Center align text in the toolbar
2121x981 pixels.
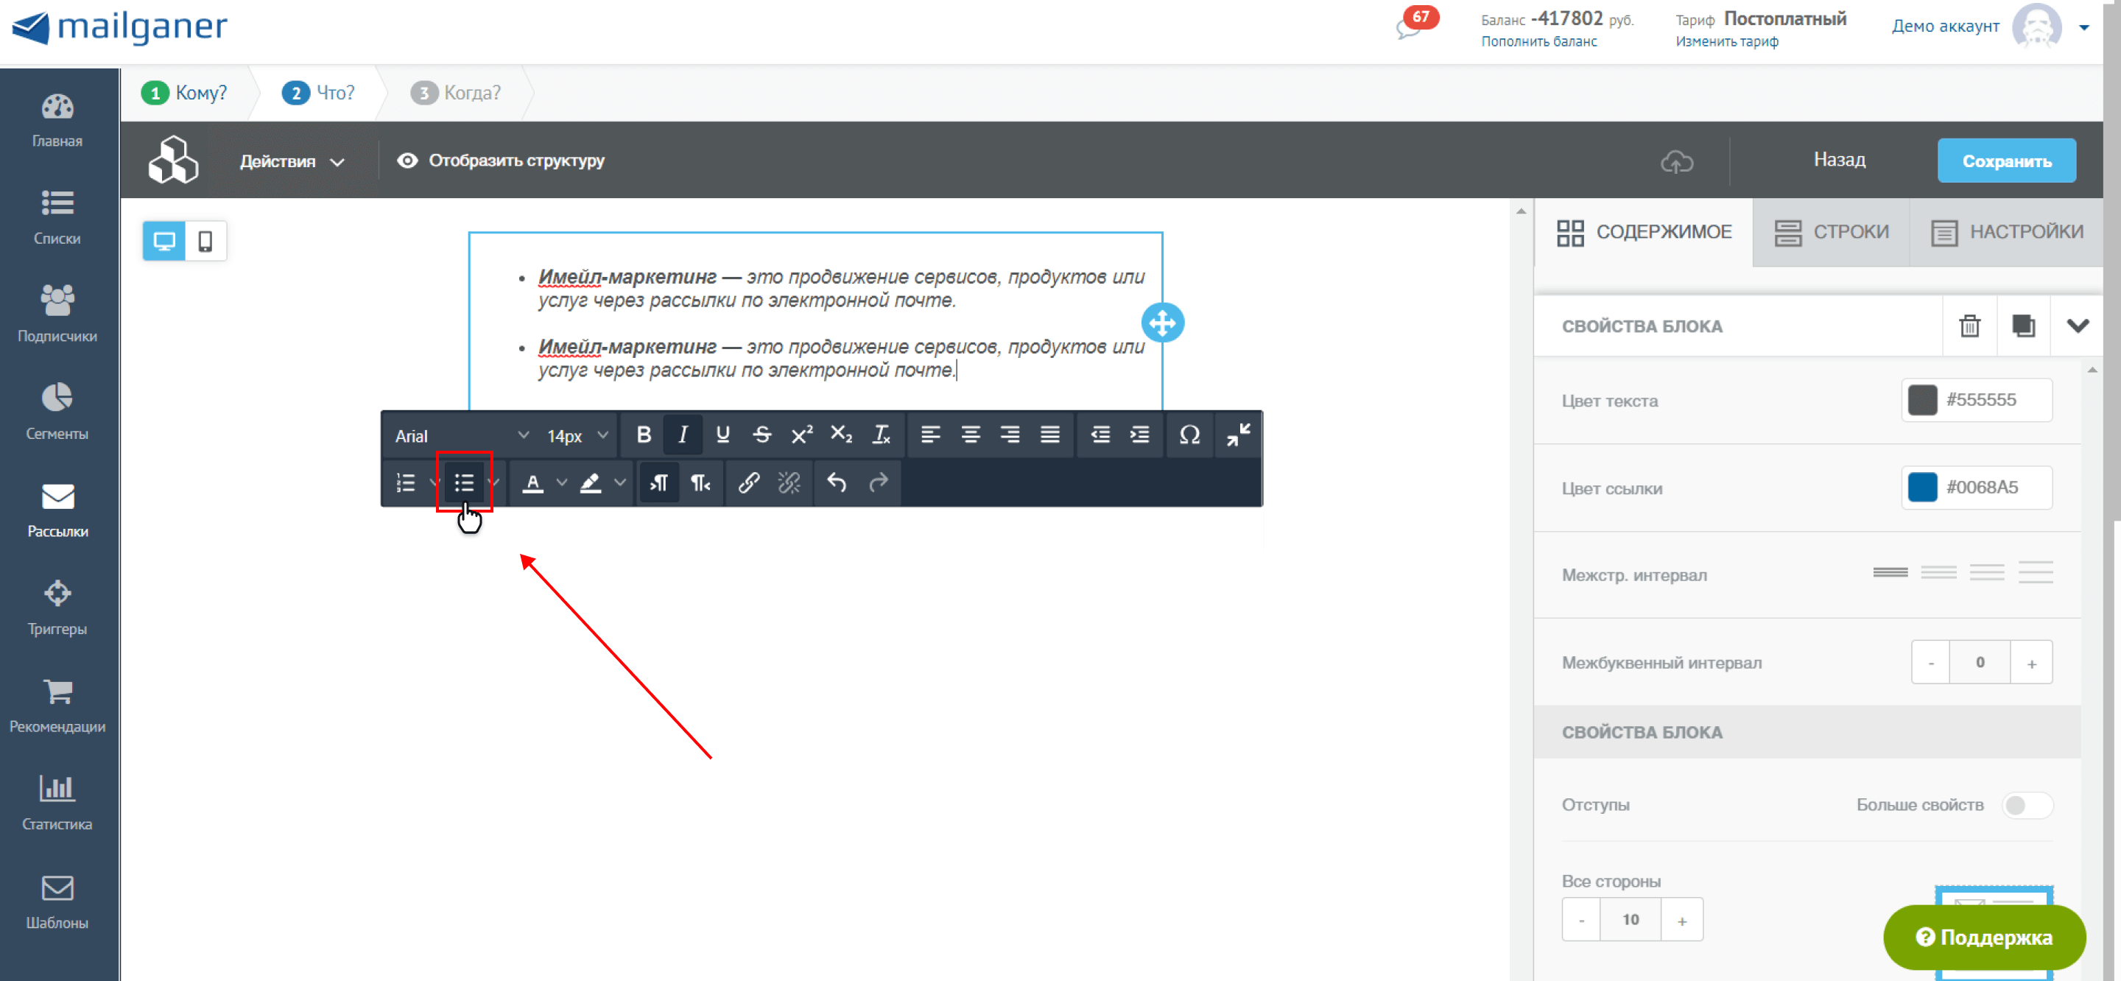click(971, 435)
